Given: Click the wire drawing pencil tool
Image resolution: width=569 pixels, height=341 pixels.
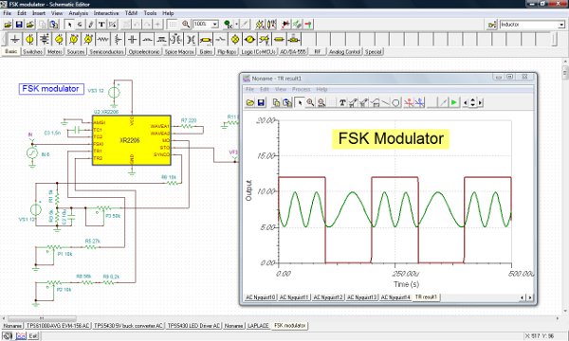Looking at the screenshot, I should (x=91, y=25).
